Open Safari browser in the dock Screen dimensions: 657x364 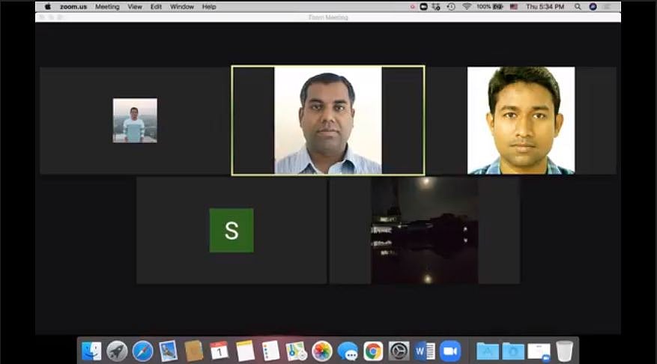point(142,351)
